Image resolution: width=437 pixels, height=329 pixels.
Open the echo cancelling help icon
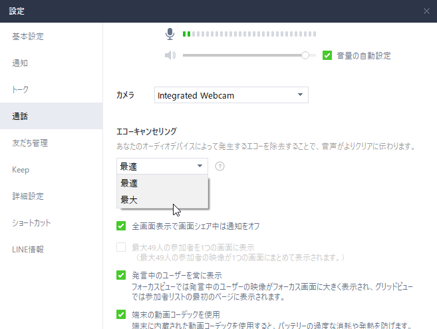(219, 166)
